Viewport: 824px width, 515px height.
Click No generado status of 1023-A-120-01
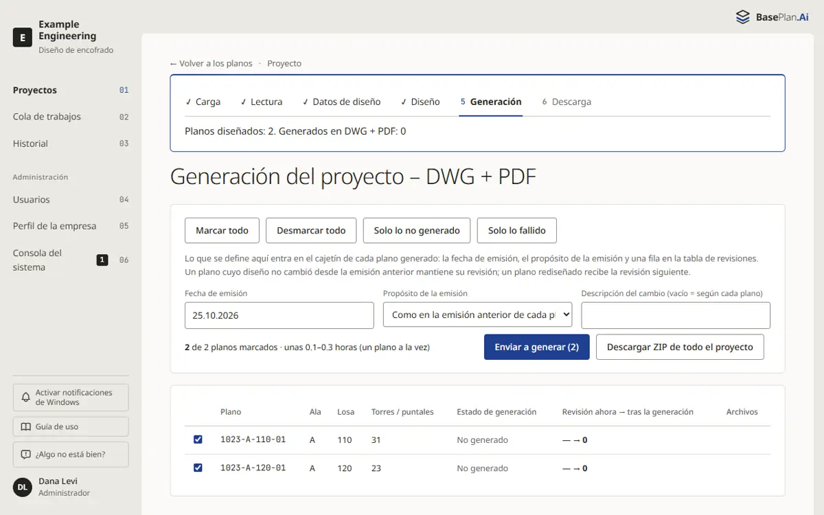pyautogui.click(x=483, y=468)
